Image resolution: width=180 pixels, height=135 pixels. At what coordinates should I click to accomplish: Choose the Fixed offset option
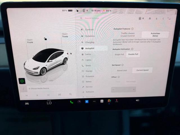pos(118,82)
